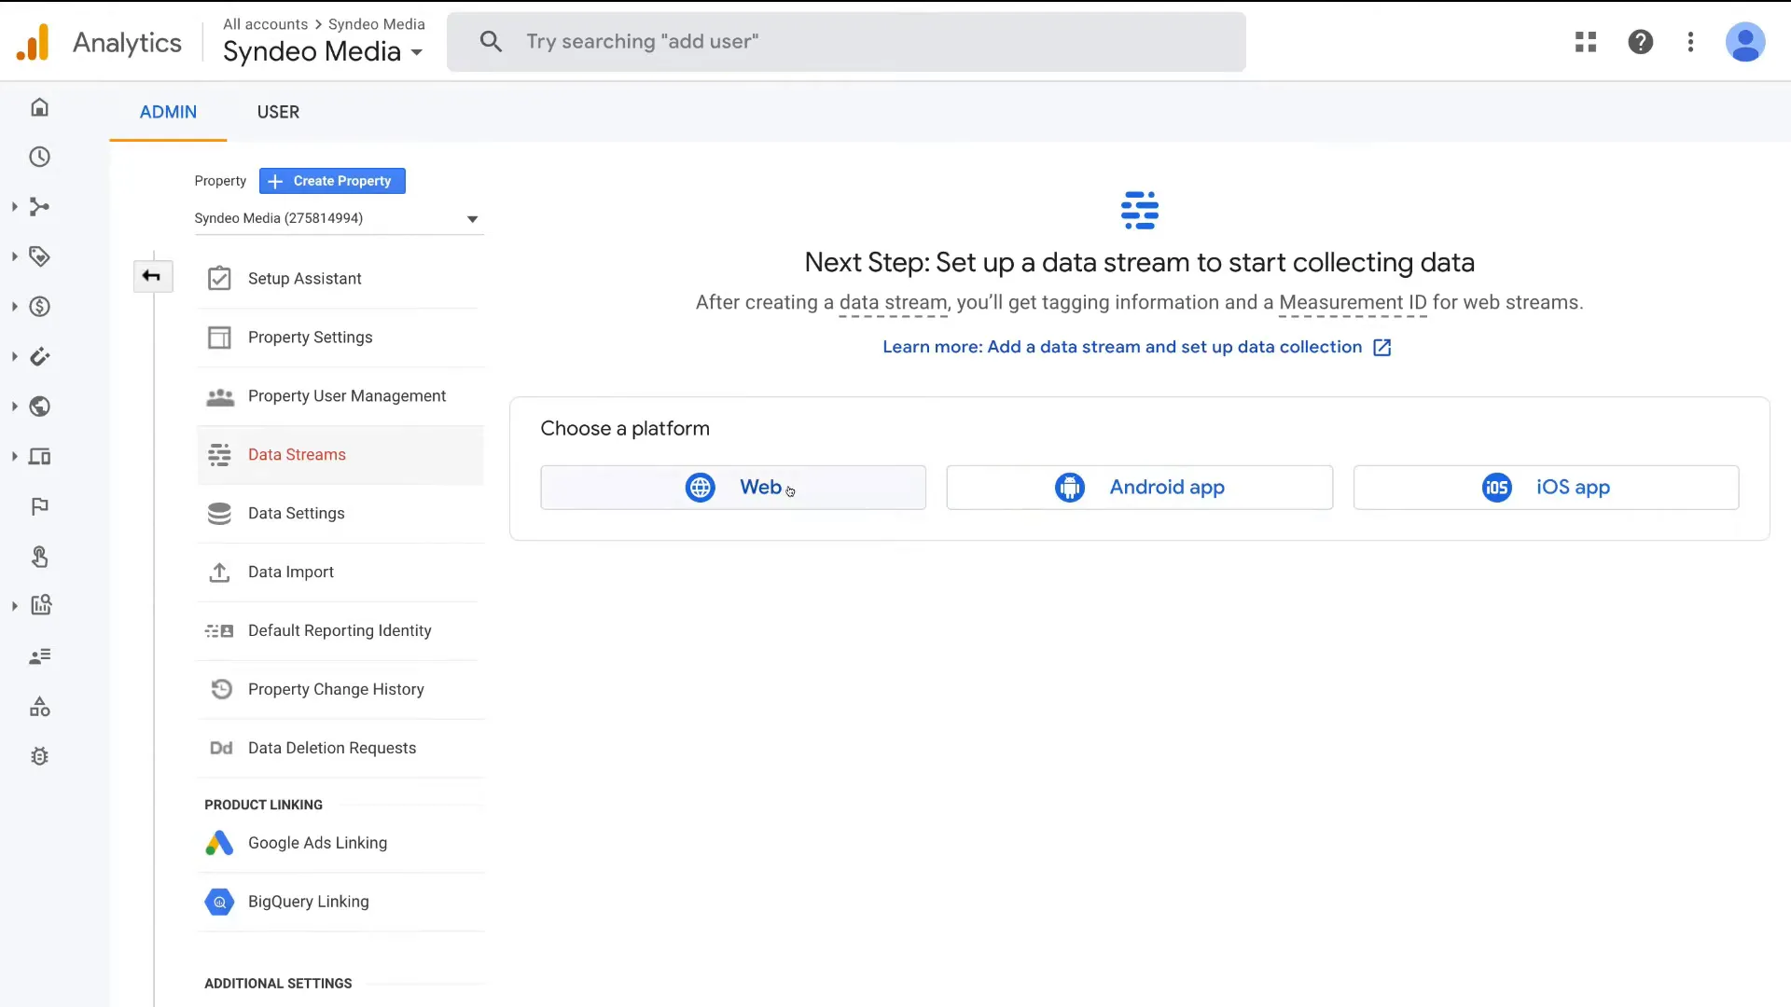The width and height of the screenshot is (1791, 1007).
Task: Open the Syndeo Media (275814994) property dropdown
Action: point(339,219)
